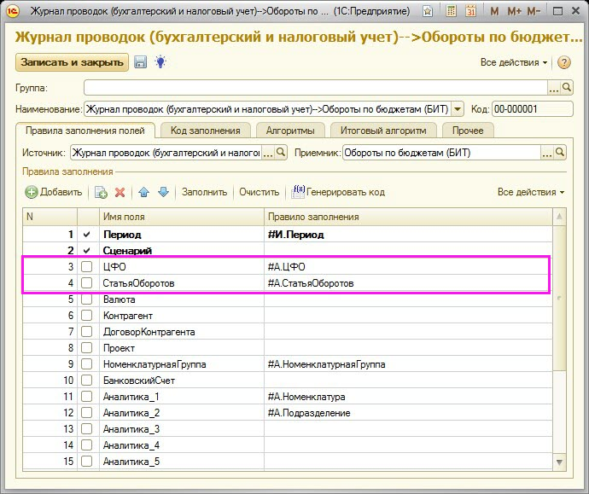Switch to Код заполнения tab
Screen dimensions: 589x494
click(204, 131)
